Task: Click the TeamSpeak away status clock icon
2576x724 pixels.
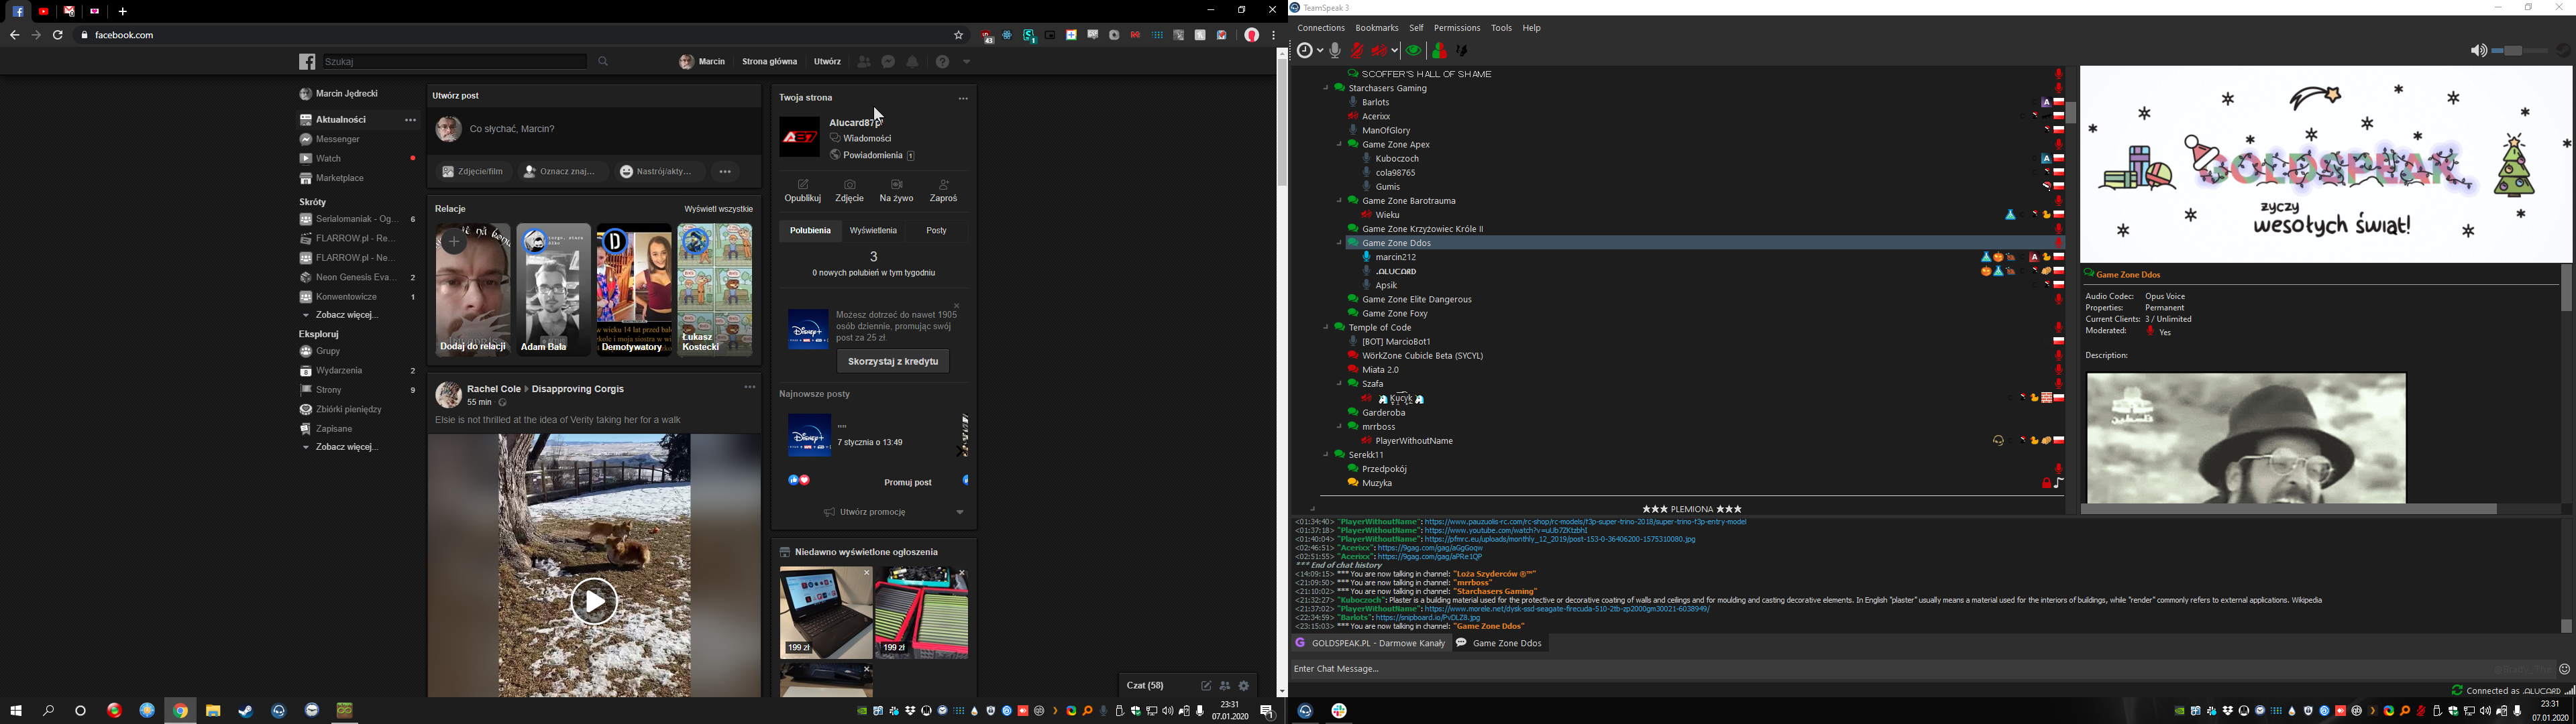Action: click(1304, 51)
